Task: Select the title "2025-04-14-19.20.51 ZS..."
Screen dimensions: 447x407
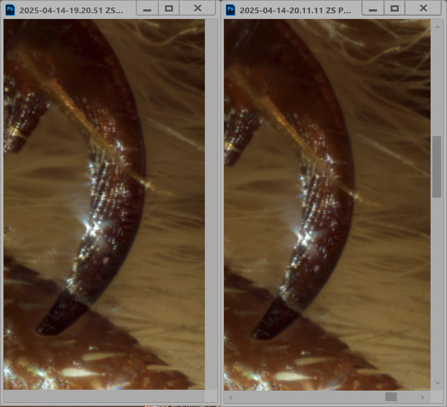Action: (71, 10)
